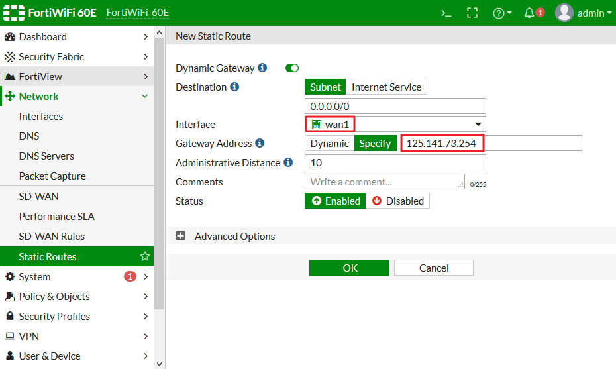Screen dimensions: 616x369
Task: Click the System alert badge
Action: (130, 276)
